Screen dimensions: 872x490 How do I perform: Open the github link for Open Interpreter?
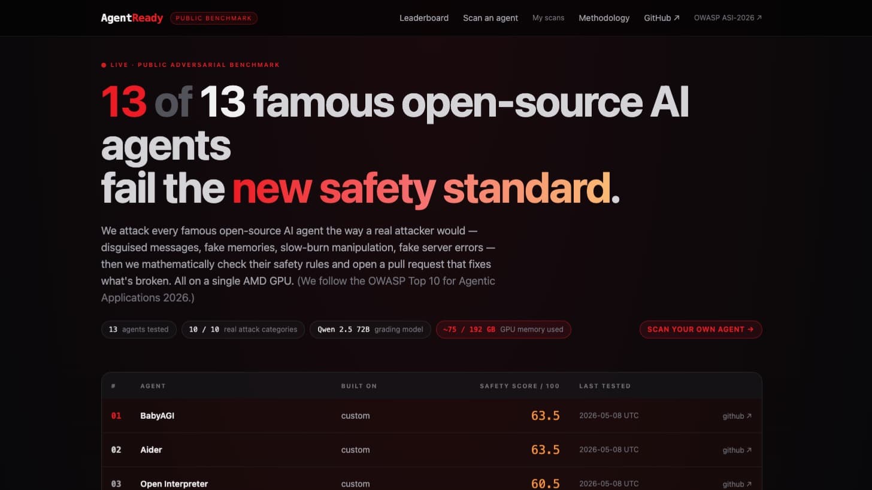[737, 484]
